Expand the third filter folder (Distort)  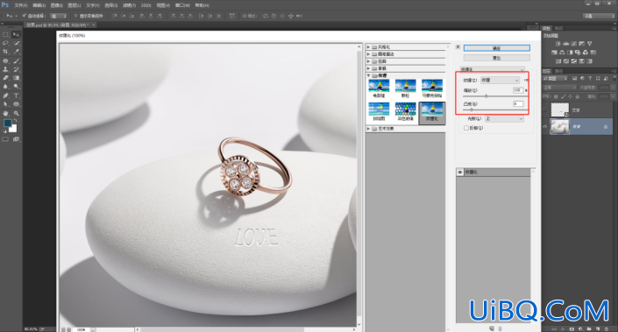(x=368, y=61)
